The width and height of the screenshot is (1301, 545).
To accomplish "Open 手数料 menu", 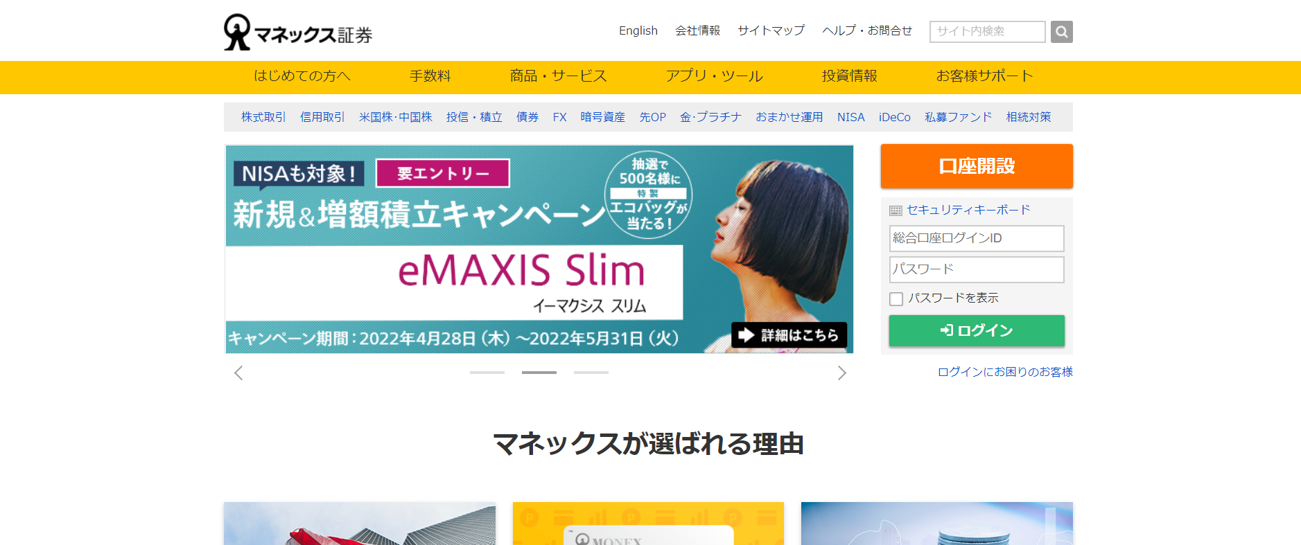I will tap(430, 76).
